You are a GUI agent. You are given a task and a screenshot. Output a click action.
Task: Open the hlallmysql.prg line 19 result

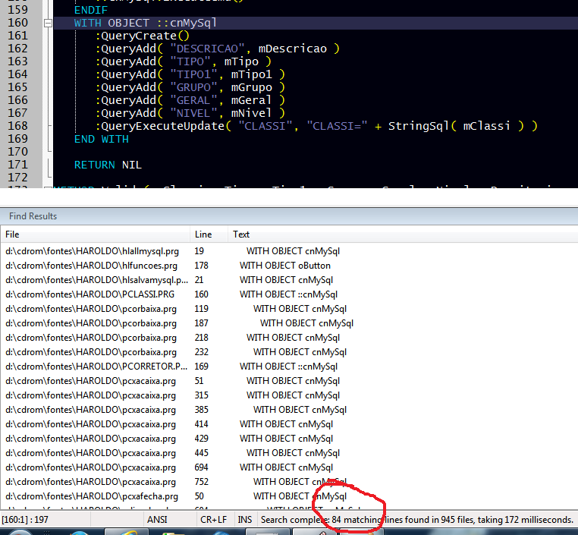point(91,251)
